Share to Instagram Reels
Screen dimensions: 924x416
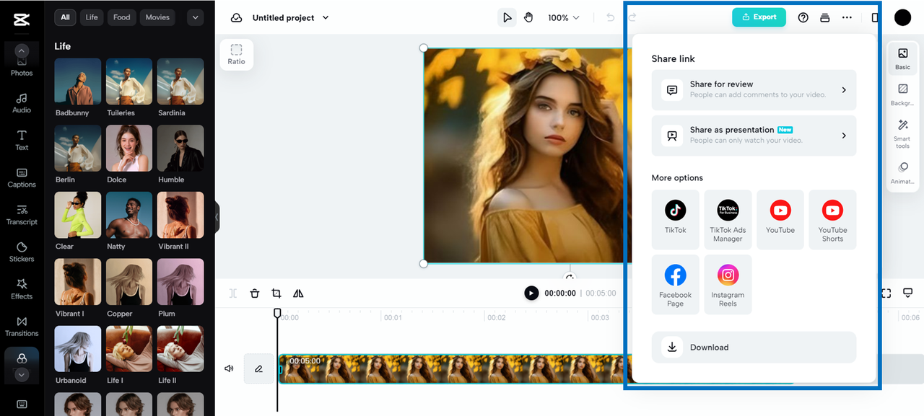[728, 284]
